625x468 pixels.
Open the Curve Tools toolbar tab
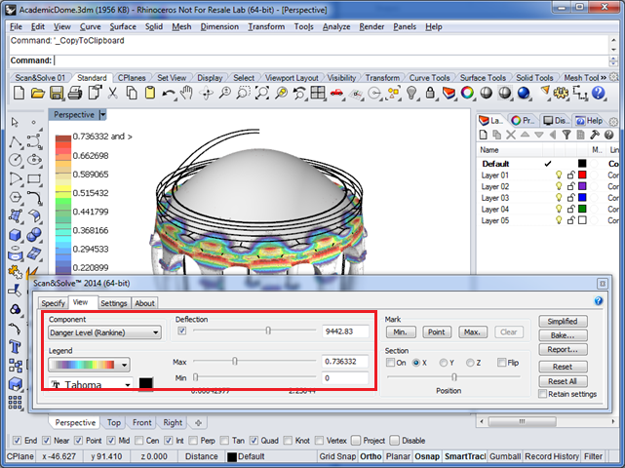point(429,78)
